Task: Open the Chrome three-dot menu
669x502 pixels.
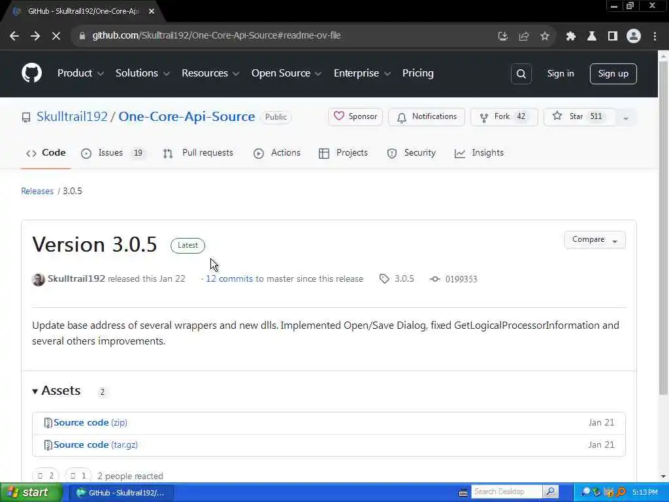Action: [655, 37]
